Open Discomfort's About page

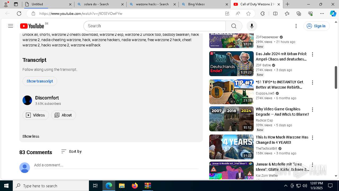tap(63, 115)
